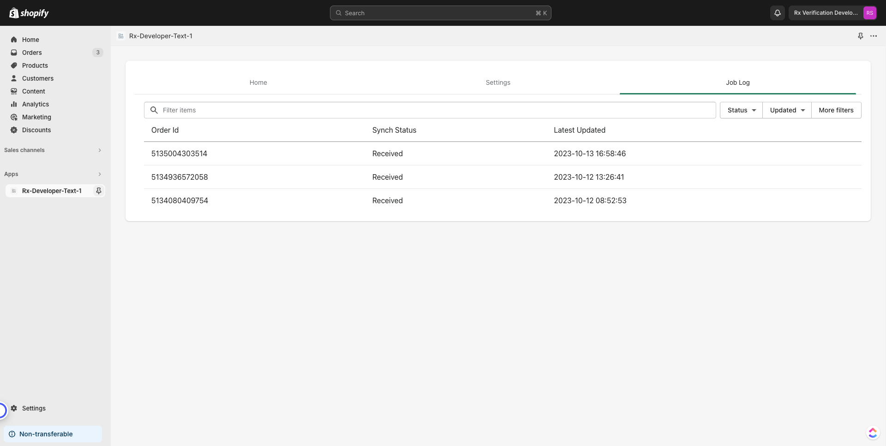Pin the app using the header pin icon
Screen dimensions: 886x446
pyautogui.click(x=861, y=36)
